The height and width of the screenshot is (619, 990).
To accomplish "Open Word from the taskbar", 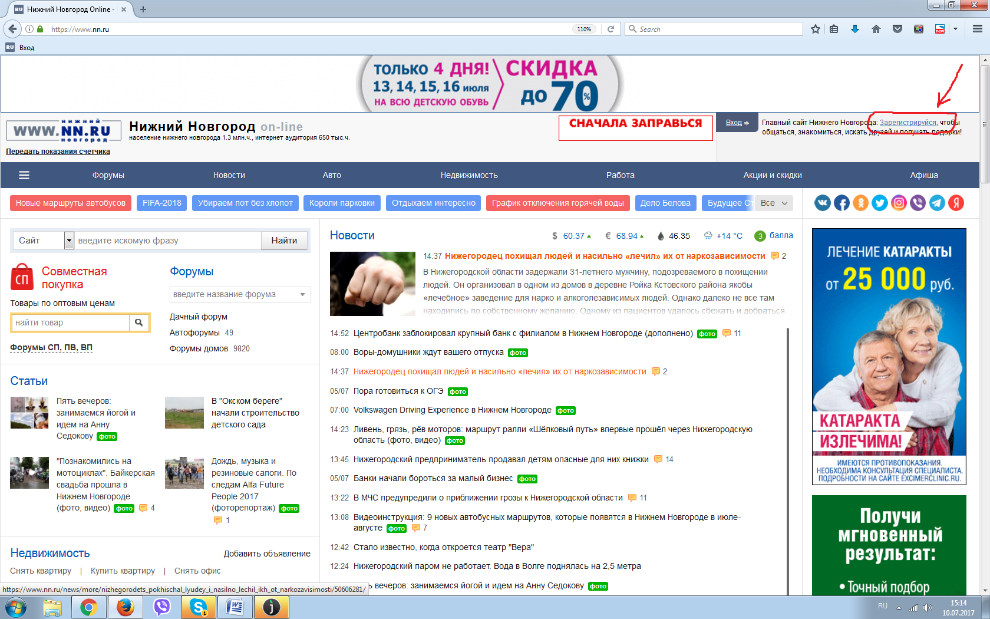I will [235, 607].
